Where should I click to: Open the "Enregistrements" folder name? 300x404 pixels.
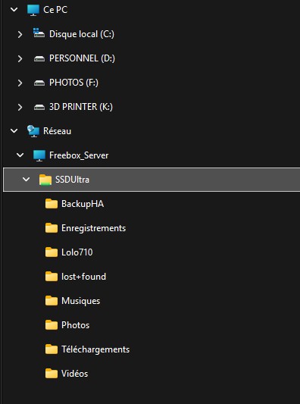point(93,228)
